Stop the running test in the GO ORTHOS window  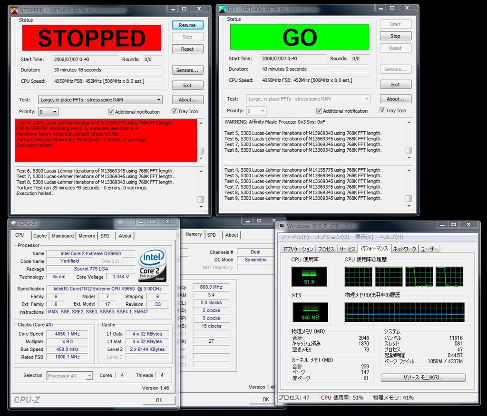(395, 36)
